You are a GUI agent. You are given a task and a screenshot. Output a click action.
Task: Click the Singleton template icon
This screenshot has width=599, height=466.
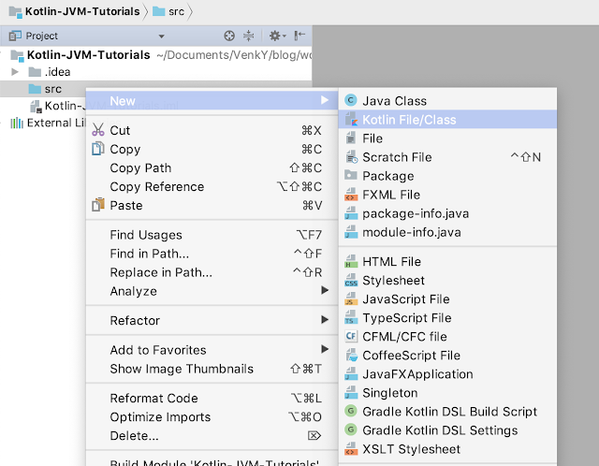(351, 393)
